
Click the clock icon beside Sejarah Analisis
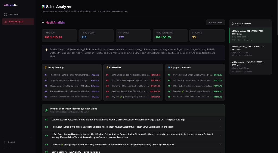coord(233,24)
